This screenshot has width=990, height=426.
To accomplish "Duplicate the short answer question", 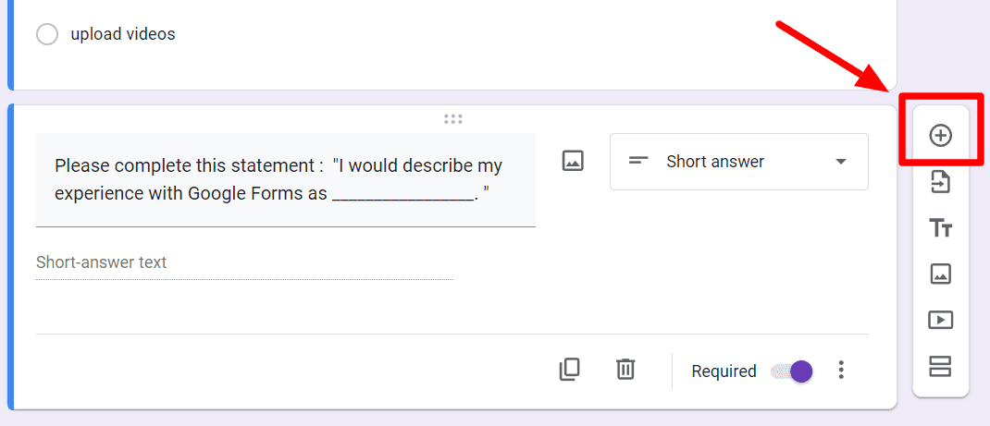I will tap(570, 370).
